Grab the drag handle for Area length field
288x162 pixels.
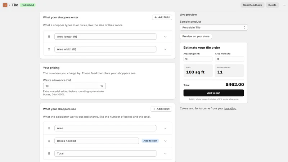(x=49, y=37)
